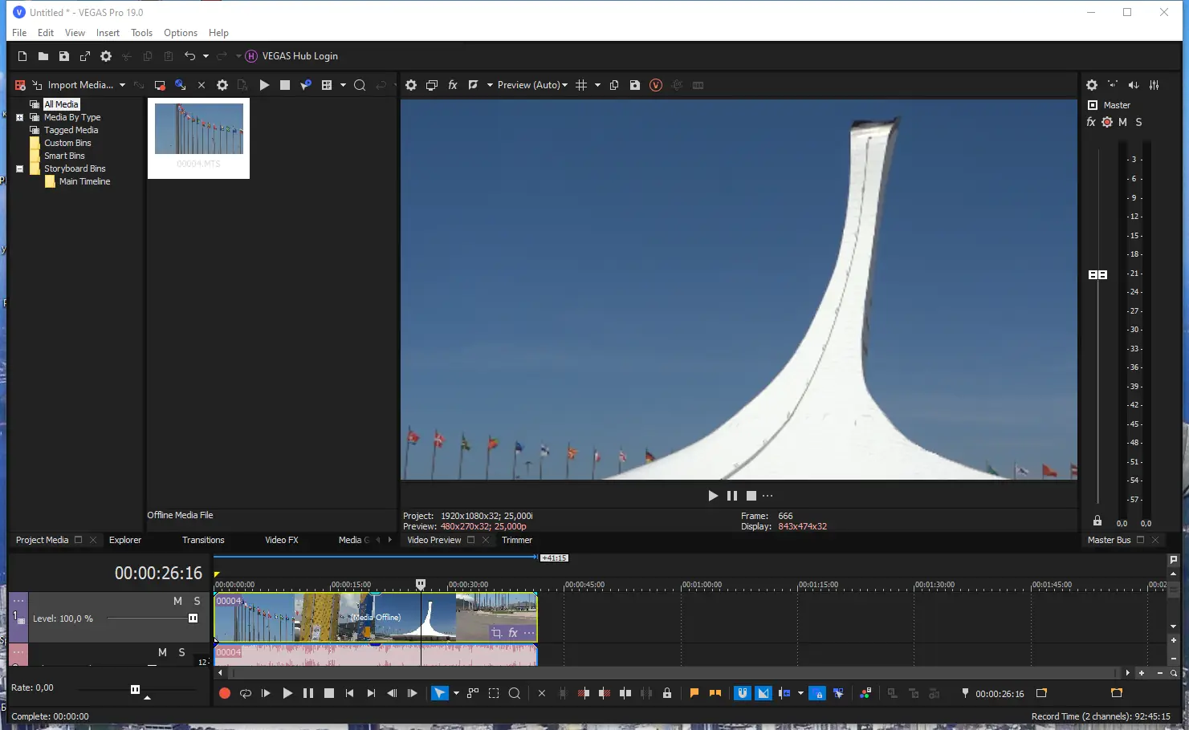Click the video track Level slider handle
1189x730 pixels.
[x=193, y=618]
